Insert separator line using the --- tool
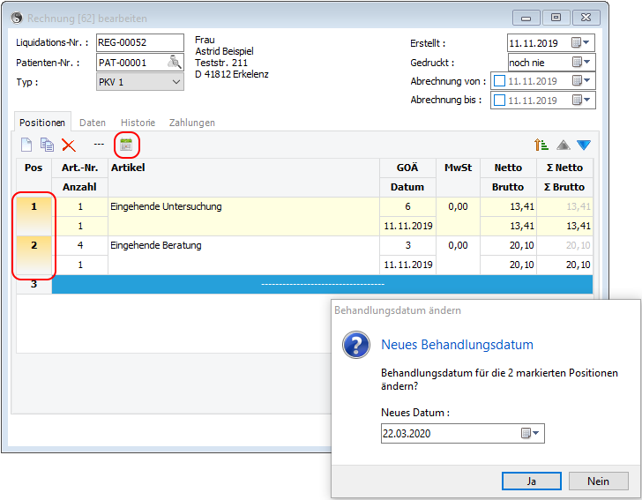Image resolution: width=642 pixels, height=500 pixels. tap(99, 144)
